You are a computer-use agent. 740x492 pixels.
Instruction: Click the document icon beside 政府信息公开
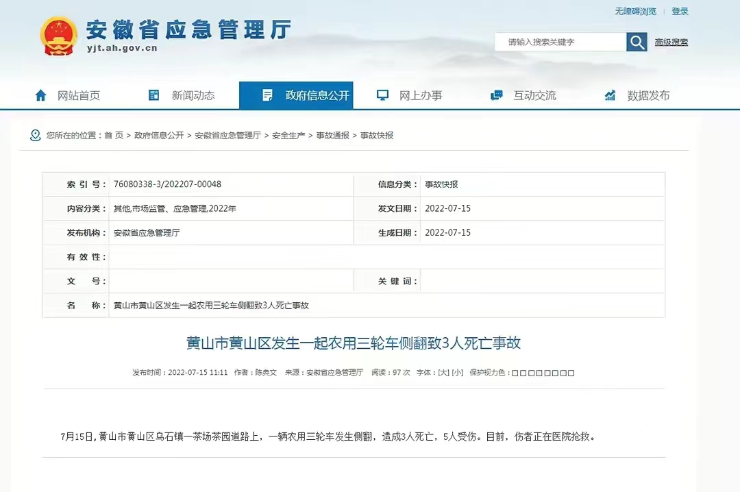[x=267, y=95]
